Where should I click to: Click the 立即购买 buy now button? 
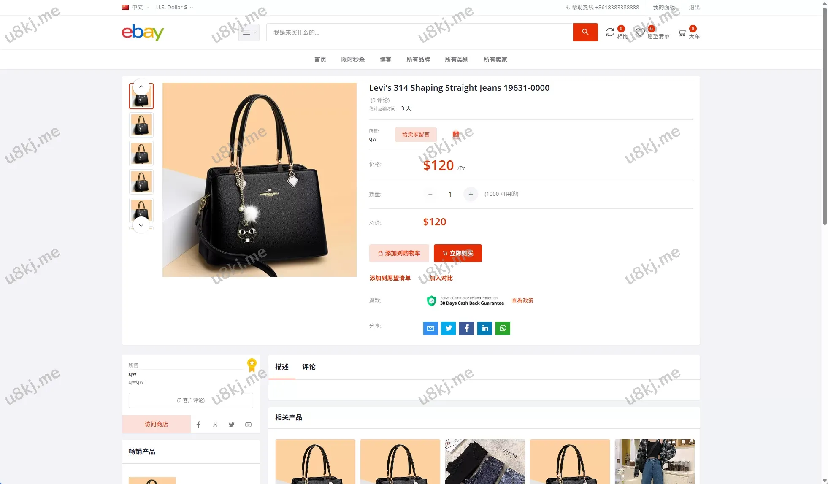[x=458, y=253]
